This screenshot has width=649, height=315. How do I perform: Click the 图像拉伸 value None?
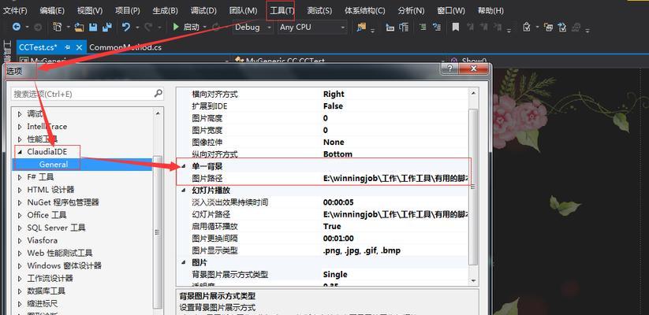(334, 143)
